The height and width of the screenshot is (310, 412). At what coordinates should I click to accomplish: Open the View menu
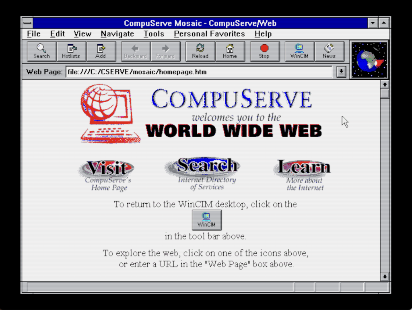pos(82,34)
